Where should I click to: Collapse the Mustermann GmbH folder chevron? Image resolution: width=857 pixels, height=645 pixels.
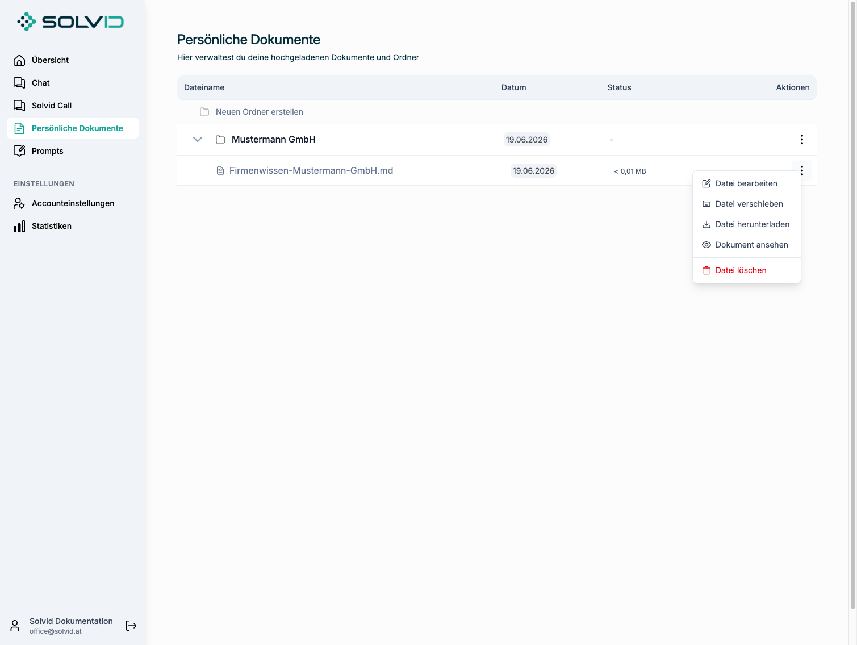tap(198, 140)
